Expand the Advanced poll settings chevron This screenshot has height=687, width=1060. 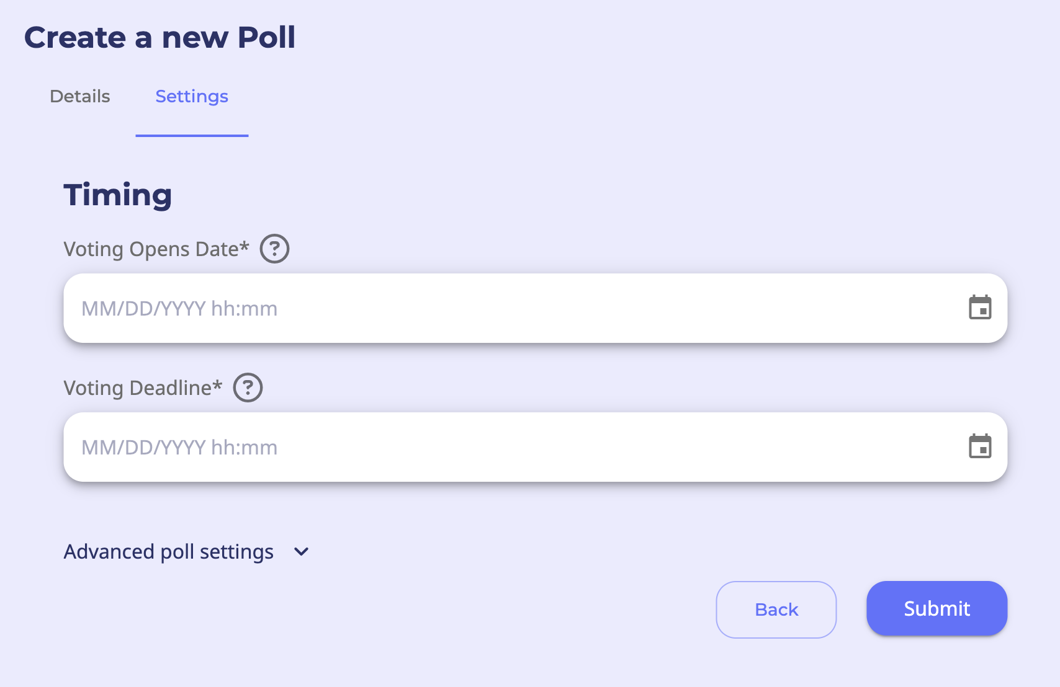point(302,552)
